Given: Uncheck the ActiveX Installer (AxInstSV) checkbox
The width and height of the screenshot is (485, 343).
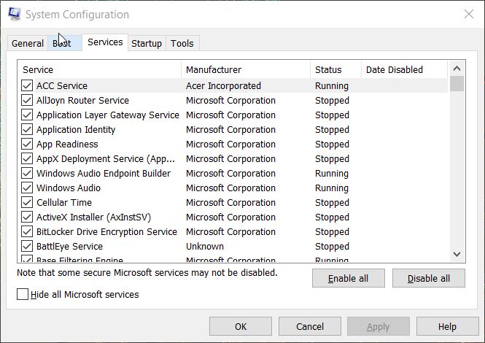Looking at the screenshot, I should [27, 217].
